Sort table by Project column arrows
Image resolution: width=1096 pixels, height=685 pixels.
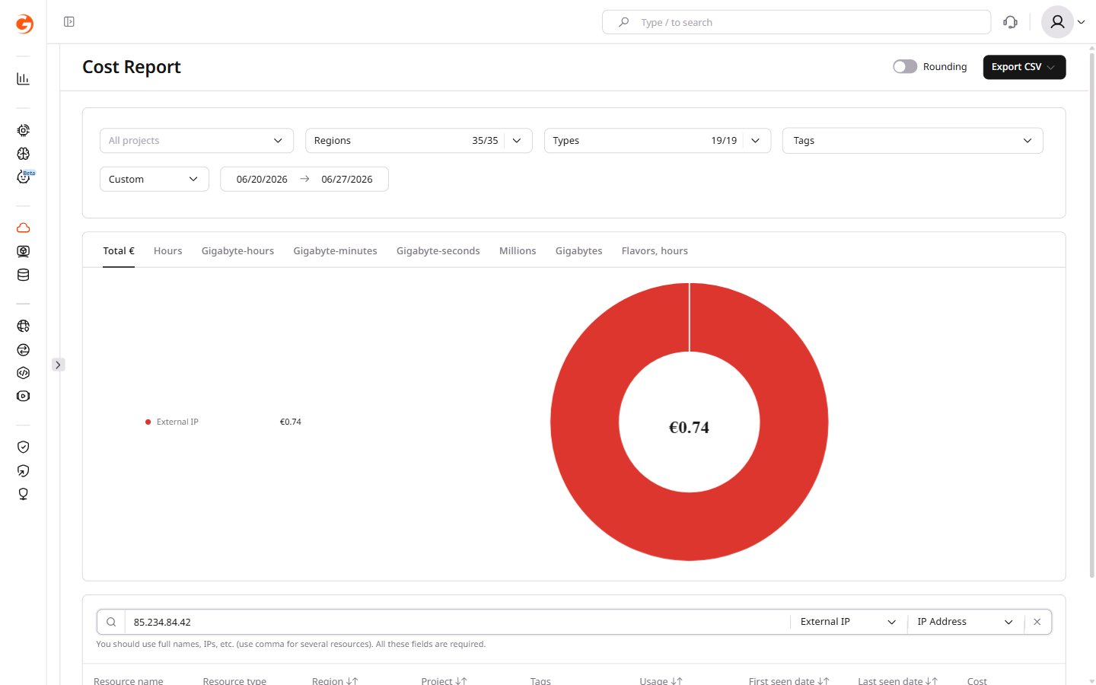click(461, 680)
